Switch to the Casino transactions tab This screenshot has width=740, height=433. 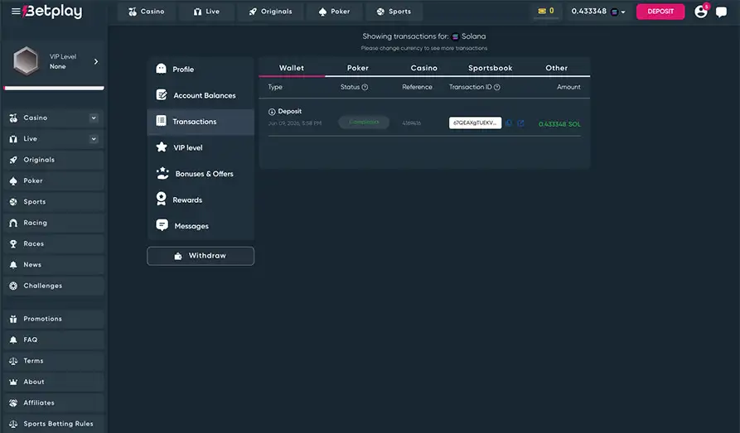(x=423, y=68)
